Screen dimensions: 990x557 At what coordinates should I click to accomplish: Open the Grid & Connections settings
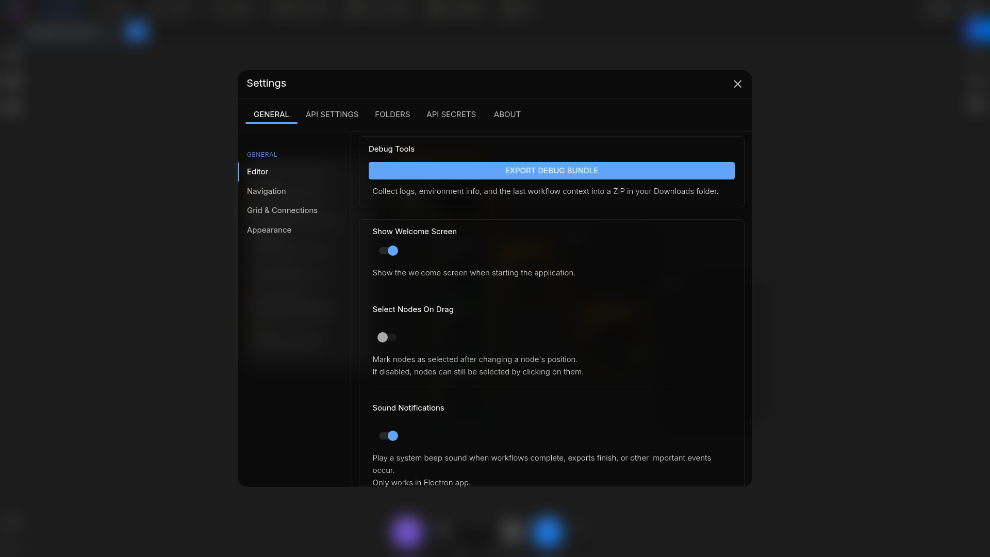(x=282, y=210)
